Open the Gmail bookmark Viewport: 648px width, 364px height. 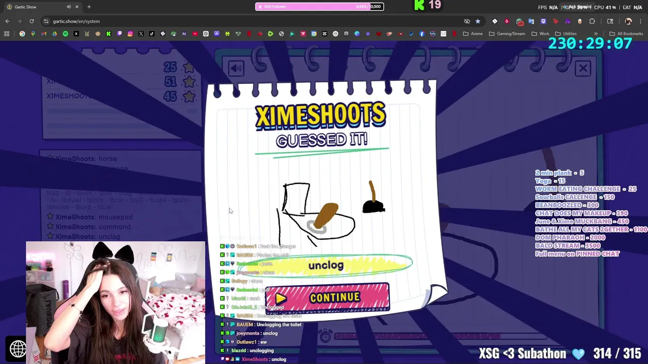[44, 34]
